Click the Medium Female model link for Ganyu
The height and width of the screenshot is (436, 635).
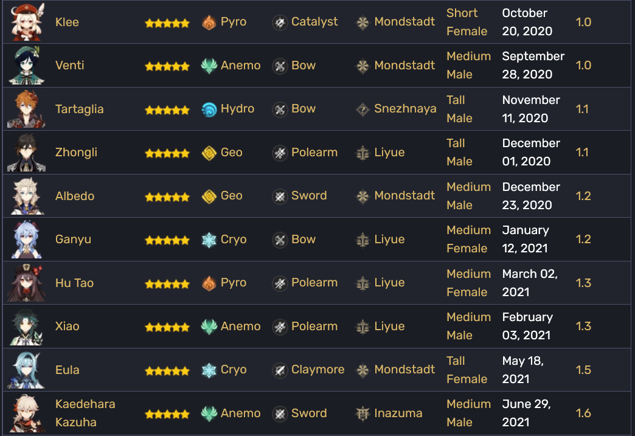coord(468,239)
